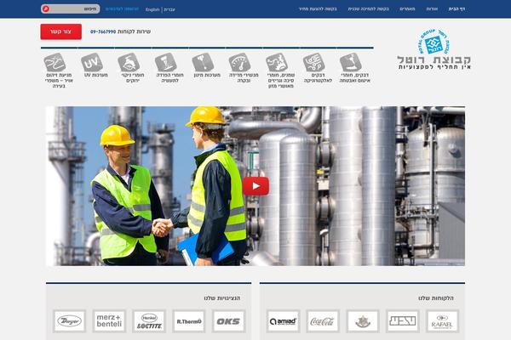Click the oils and lubricants text label
This screenshot has height=340, width=511.
tap(280, 81)
